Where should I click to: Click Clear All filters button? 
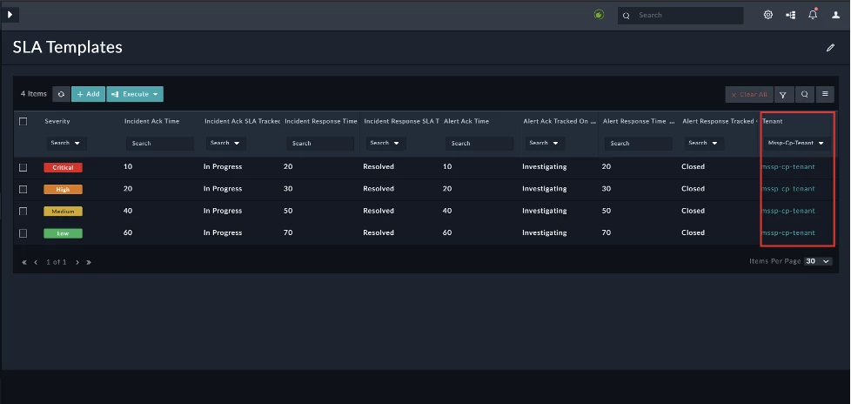tap(749, 95)
